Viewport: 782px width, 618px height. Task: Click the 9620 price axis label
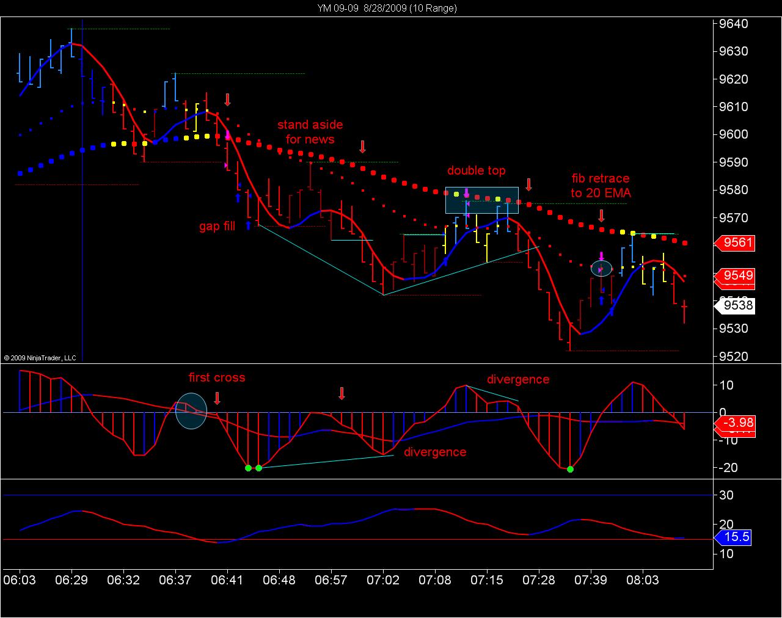[x=734, y=79]
